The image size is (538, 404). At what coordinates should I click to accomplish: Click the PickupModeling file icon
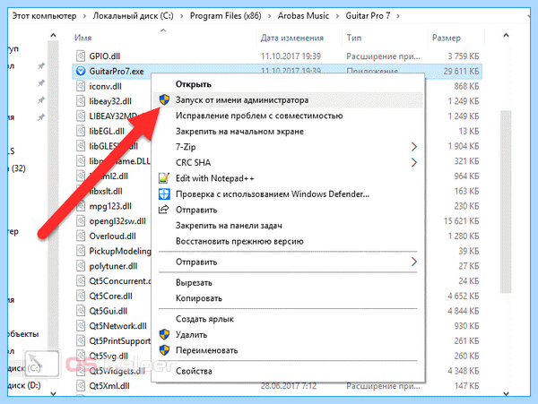[81, 251]
